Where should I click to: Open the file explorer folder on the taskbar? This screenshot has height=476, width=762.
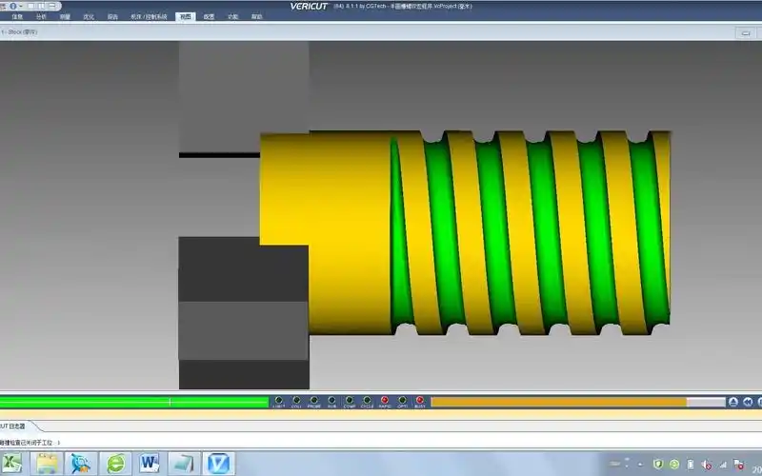tap(48, 463)
